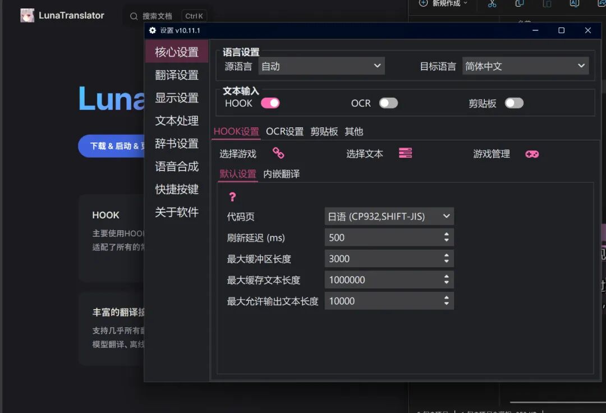Screen dimensions: 606x413
Task: Click the paste icon in the background window toolbar
Action: tap(547, 3)
